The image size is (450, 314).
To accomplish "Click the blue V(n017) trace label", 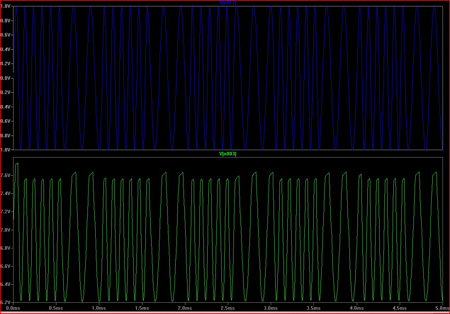I will click(x=227, y=3).
